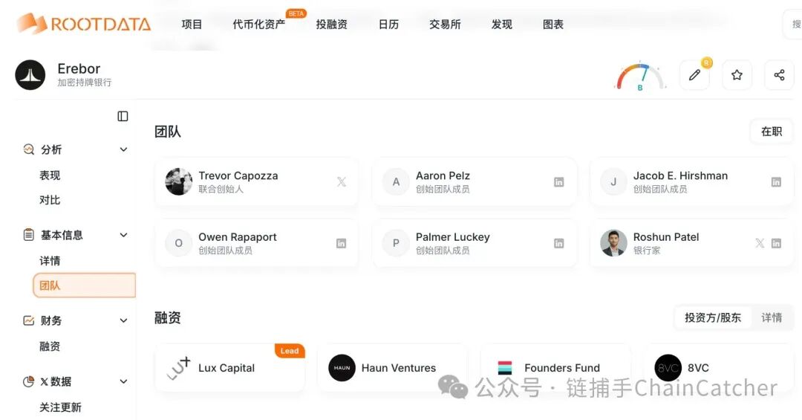Click Trevor Capozza's avatar photo

pos(178,181)
